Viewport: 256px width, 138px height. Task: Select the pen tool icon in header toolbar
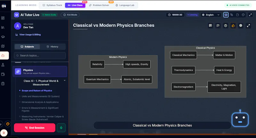coord(232,15)
